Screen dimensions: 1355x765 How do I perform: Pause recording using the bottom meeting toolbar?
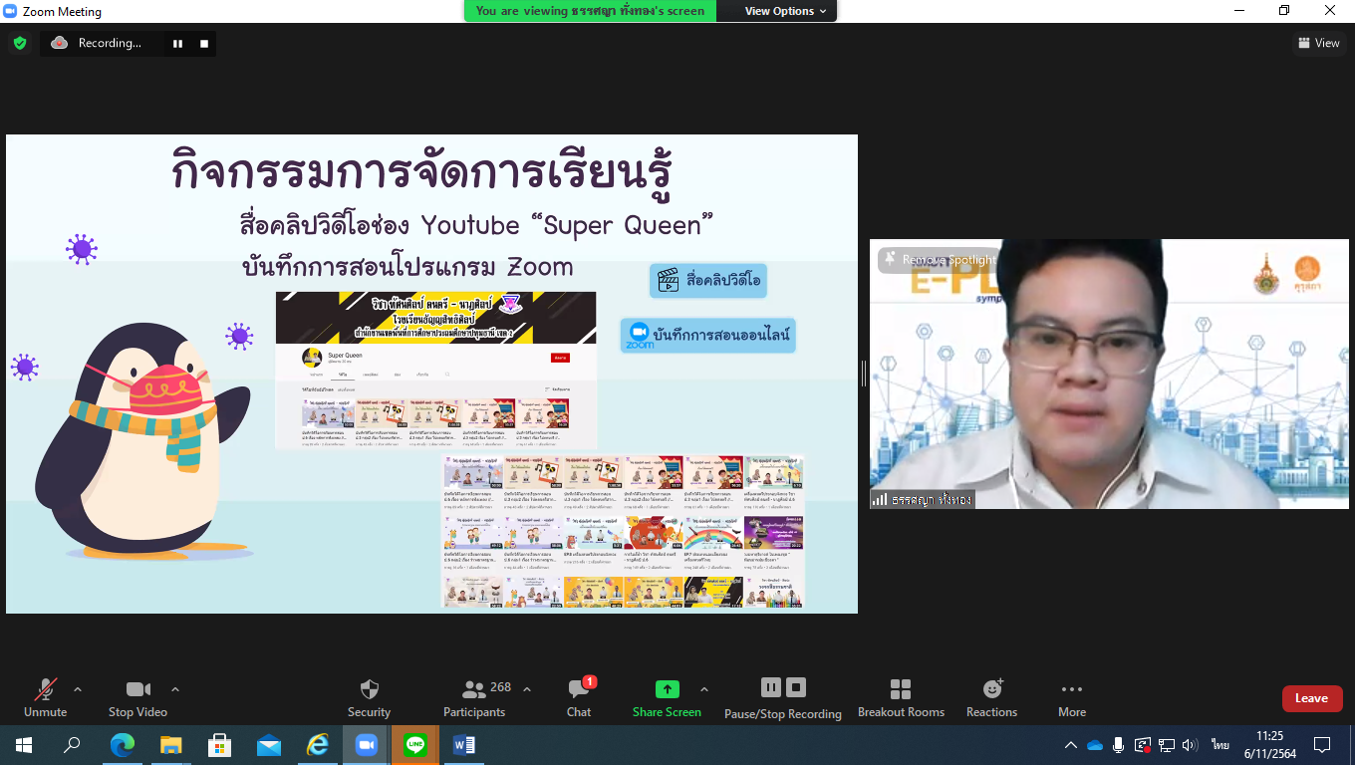[x=771, y=687]
